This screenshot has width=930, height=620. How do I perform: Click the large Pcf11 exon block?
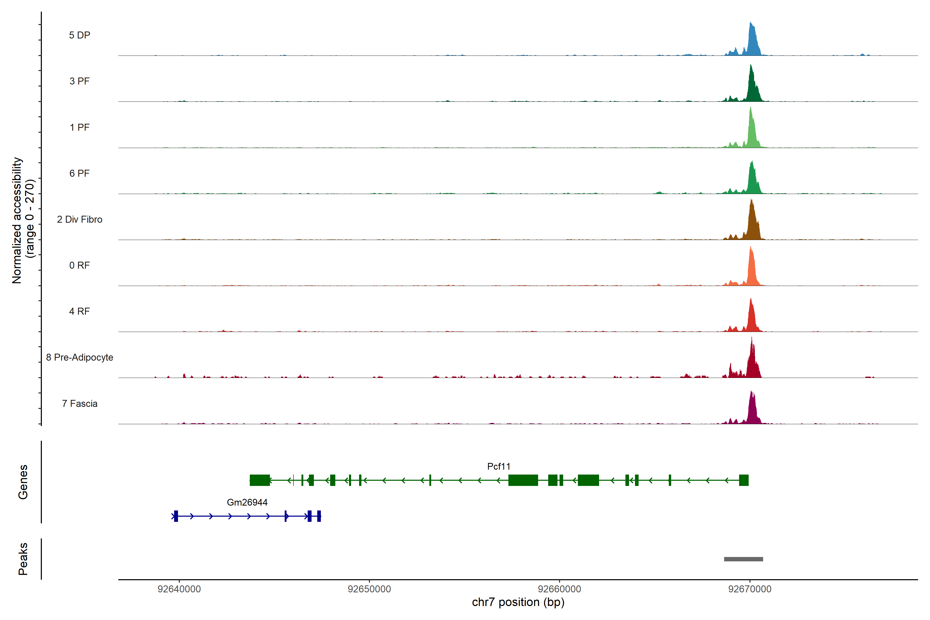(523, 481)
